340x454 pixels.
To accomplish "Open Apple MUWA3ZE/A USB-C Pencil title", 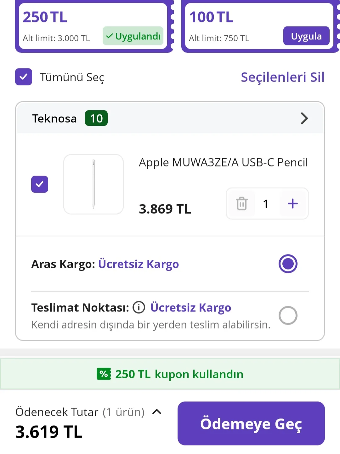I will (x=223, y=162).
